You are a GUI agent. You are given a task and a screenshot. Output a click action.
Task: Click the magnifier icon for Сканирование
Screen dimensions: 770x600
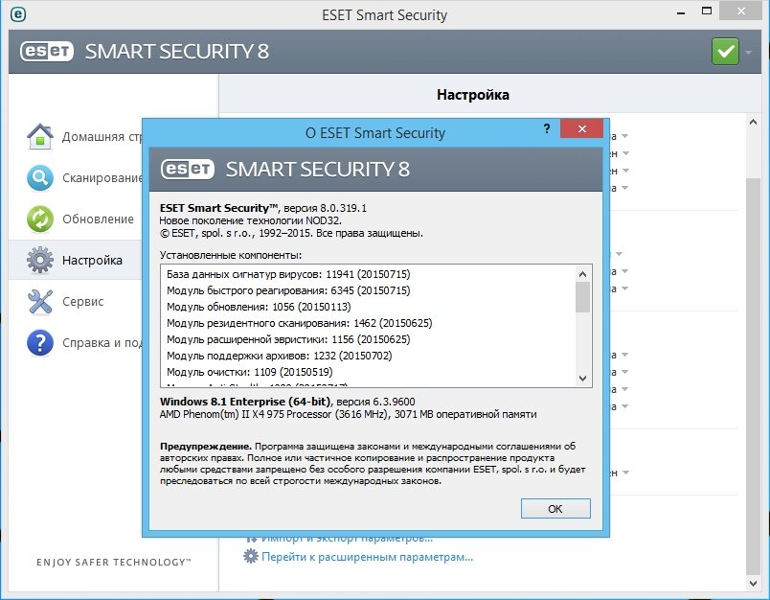click(x=40, y=177)
